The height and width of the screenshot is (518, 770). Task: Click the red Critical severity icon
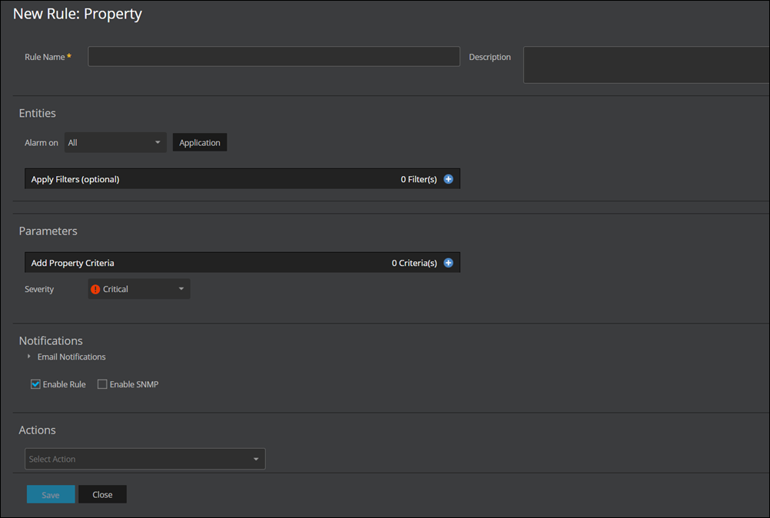(x=95, y=290)
